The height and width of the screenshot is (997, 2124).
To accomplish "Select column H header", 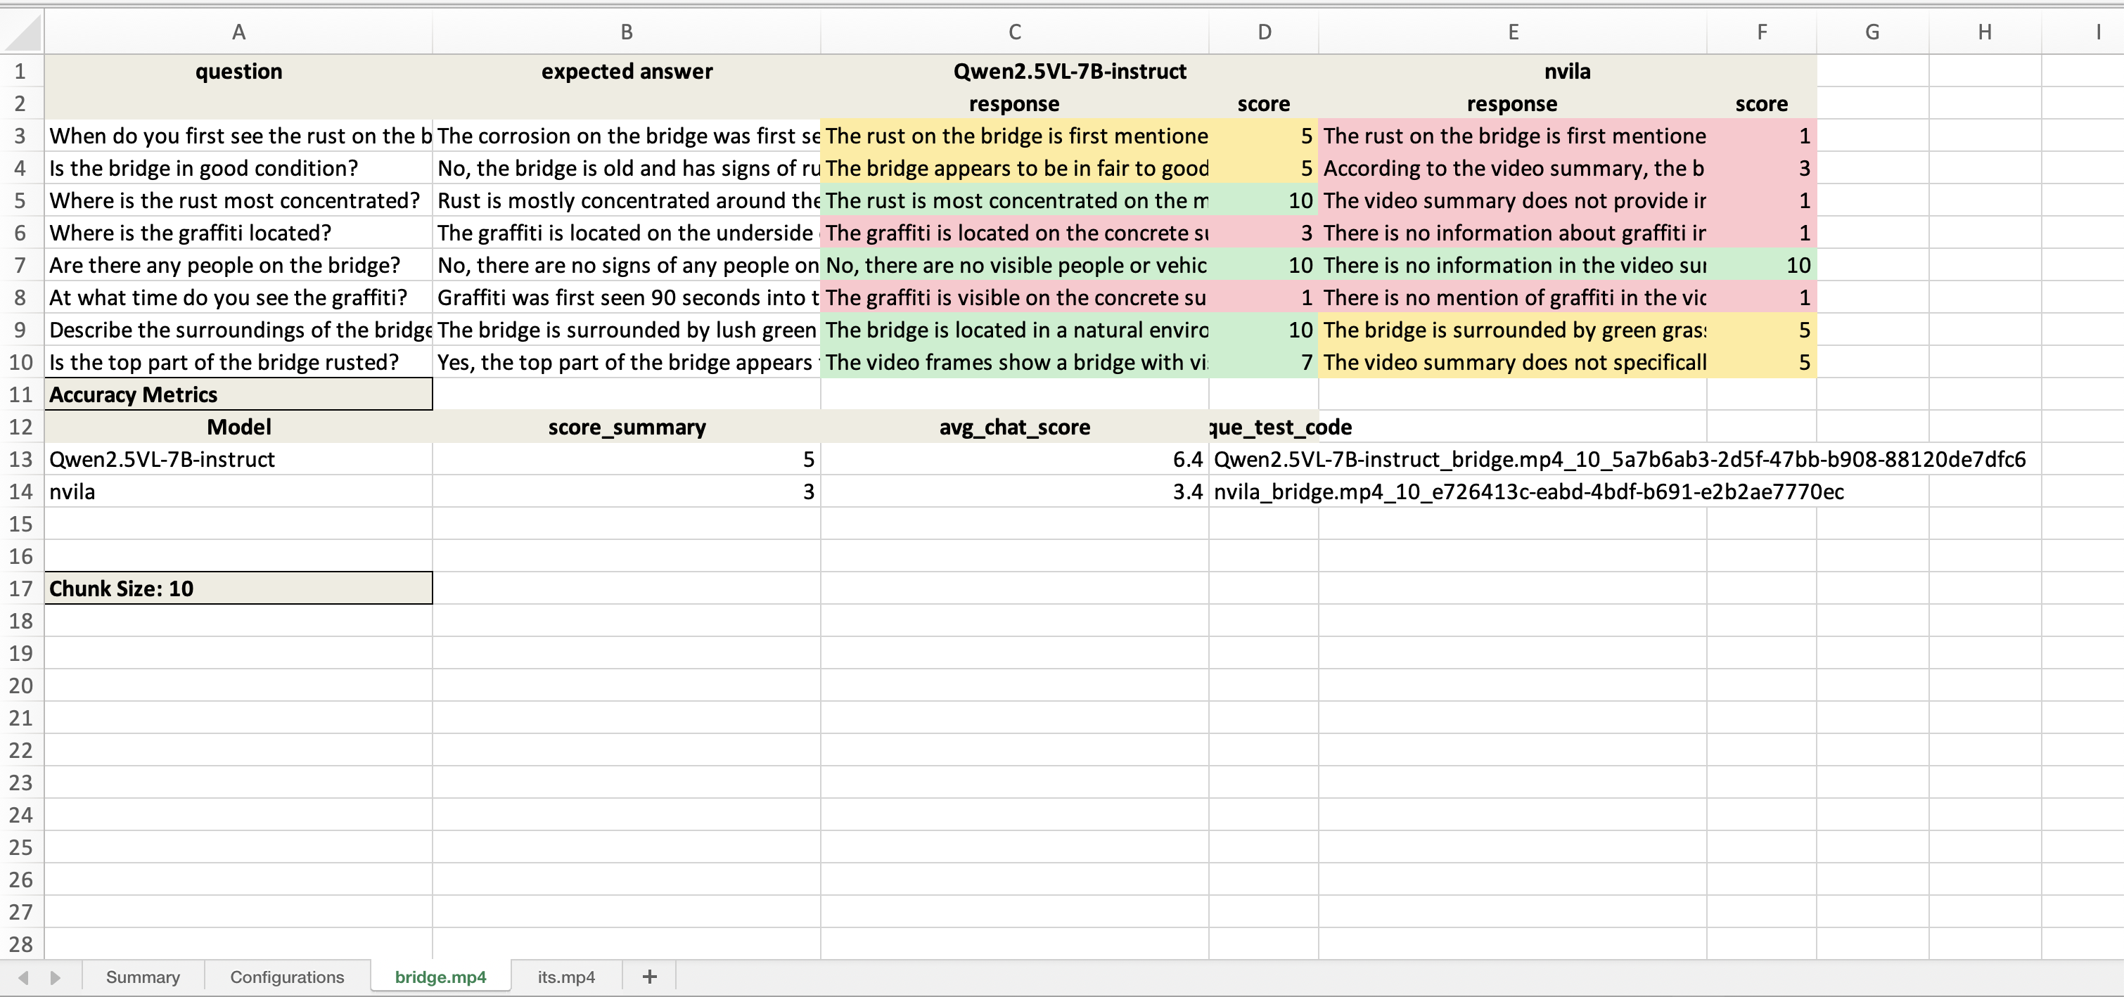I will point(1985,32).
